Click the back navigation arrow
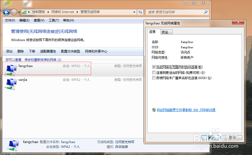 point(6,12)
